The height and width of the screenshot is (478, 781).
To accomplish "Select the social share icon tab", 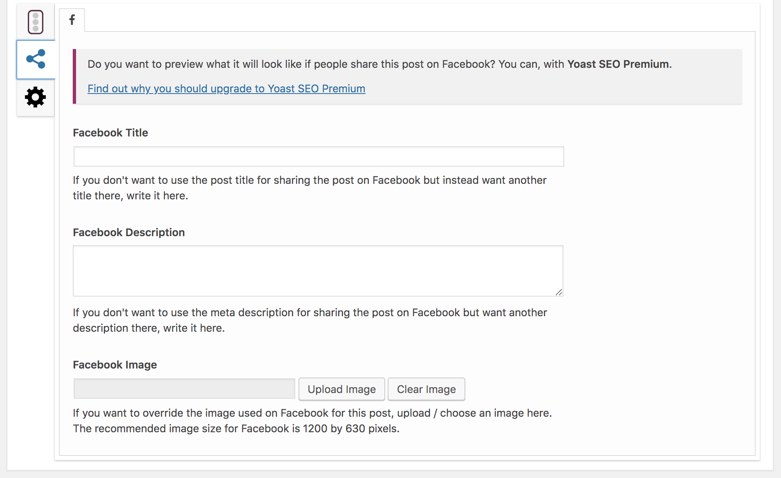I will 36,59.
